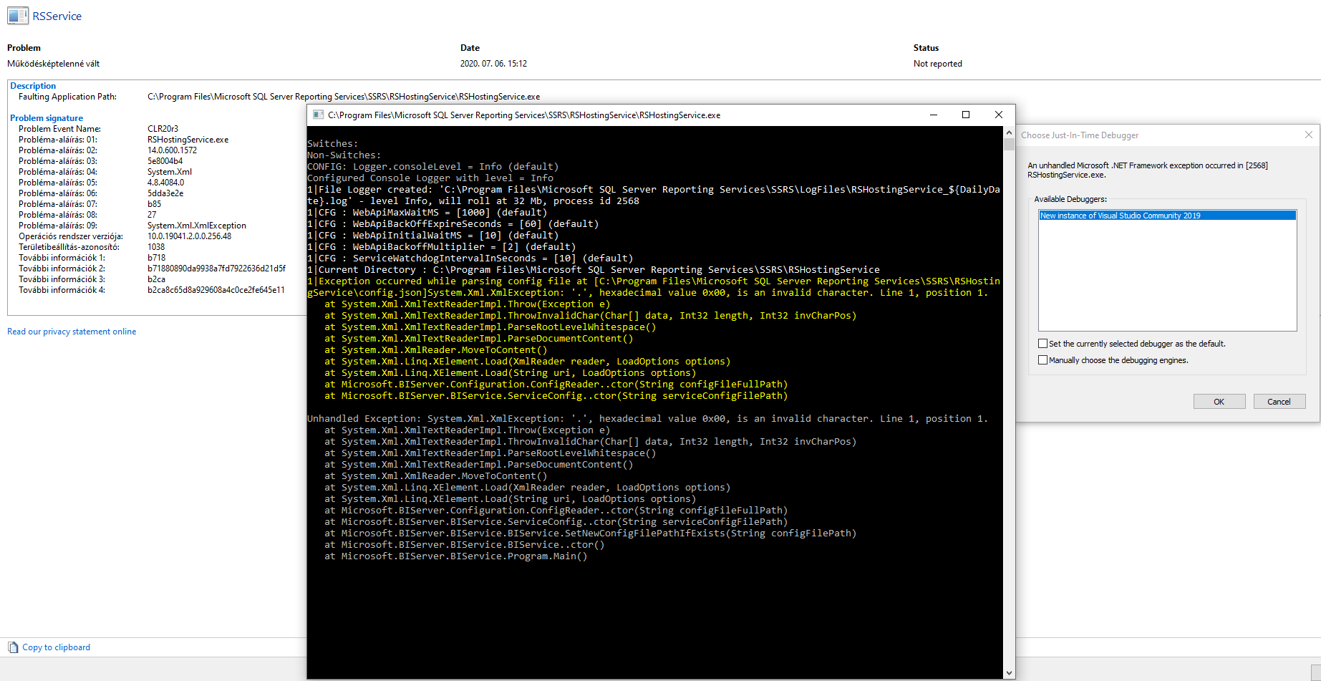Minimize the RSHostingService console window
The width and height of the screenshot is (1321, 681).
pyautogui.click(x=933, y=115)
